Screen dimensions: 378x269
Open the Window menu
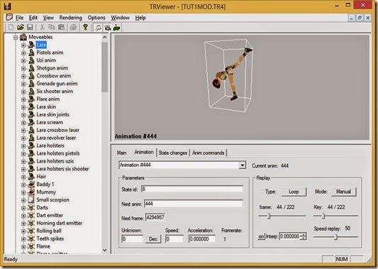tap(120, 18)
